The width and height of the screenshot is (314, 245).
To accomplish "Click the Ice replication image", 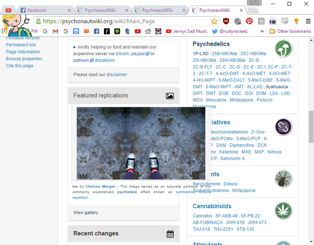I will pyautogui.click(x=141, y=143).
